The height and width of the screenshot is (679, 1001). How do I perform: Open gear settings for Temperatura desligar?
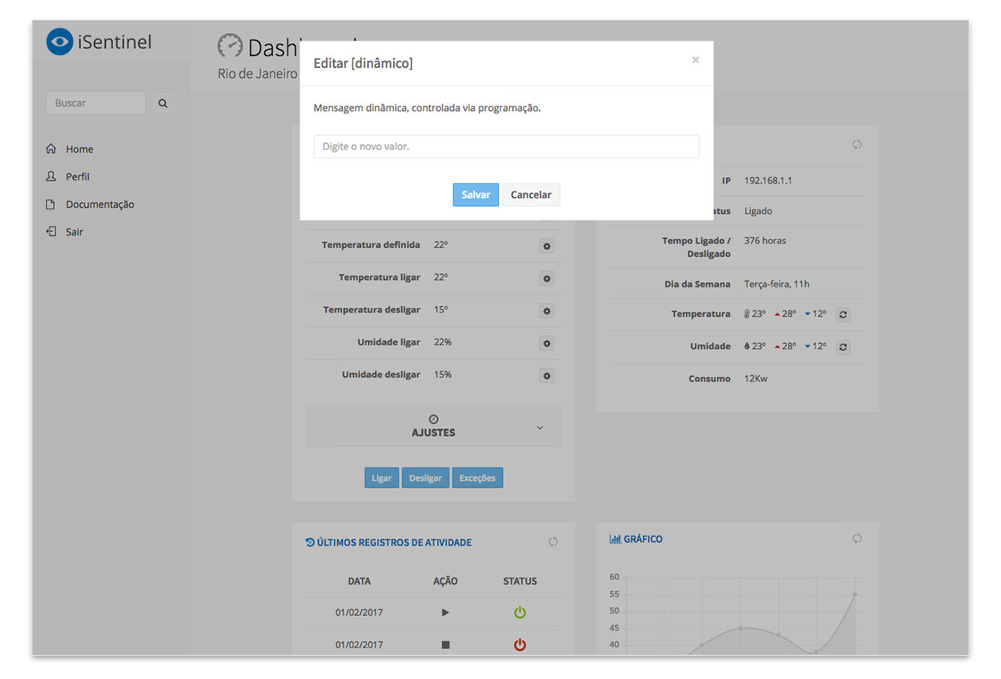(546, 311)
